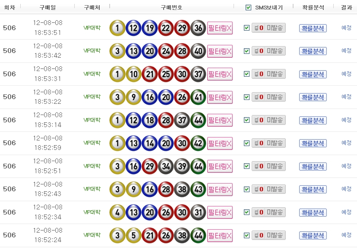Select the gray ball numbered 34

tap(166, 166)
